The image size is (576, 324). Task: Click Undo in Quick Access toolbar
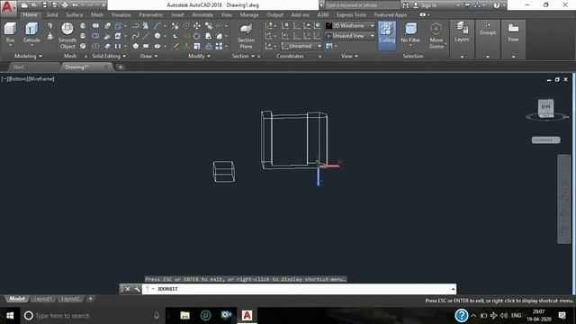point(75,5)
